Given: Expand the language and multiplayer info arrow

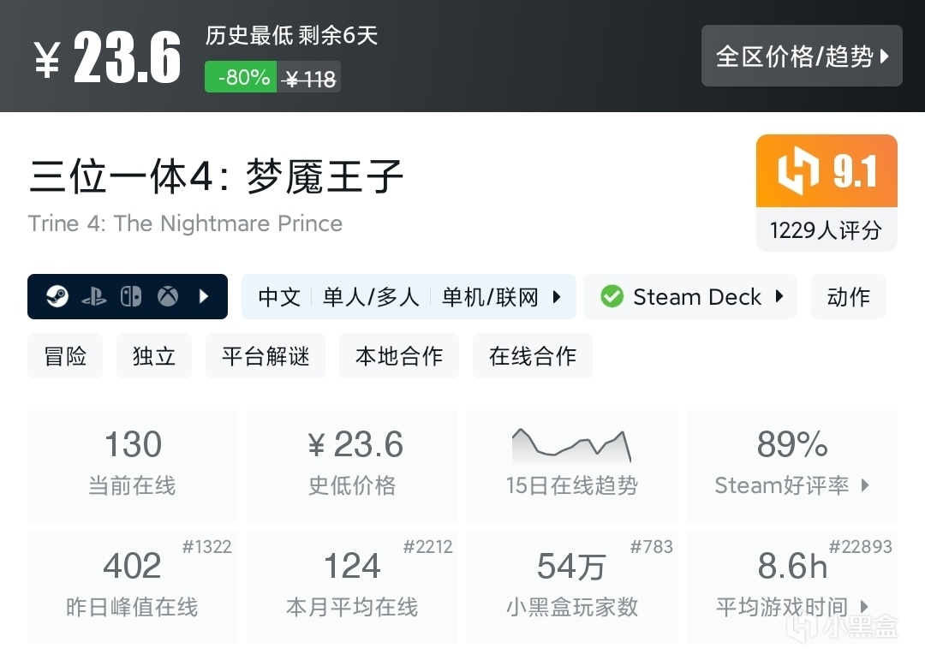Looking at the screenshot, I should point(557,297).
